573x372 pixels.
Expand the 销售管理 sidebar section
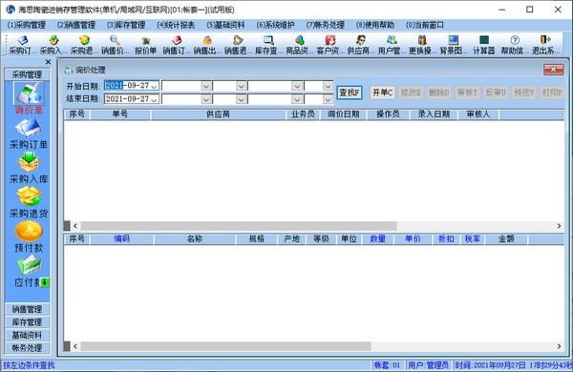(28, 309)
